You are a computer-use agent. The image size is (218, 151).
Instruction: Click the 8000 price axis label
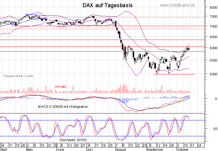pyautogui.click(x=213, y=8)
